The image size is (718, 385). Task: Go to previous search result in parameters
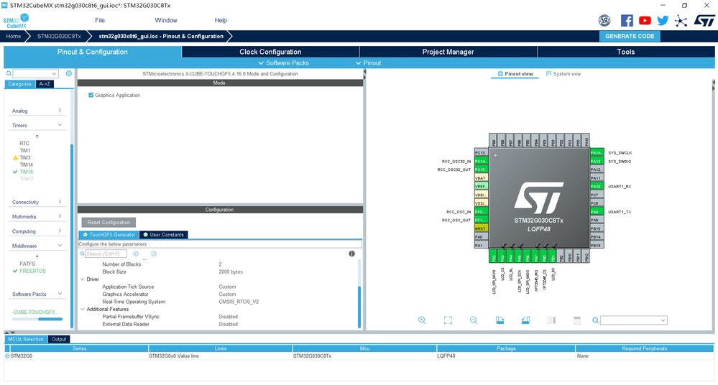(x=136, y=254)
